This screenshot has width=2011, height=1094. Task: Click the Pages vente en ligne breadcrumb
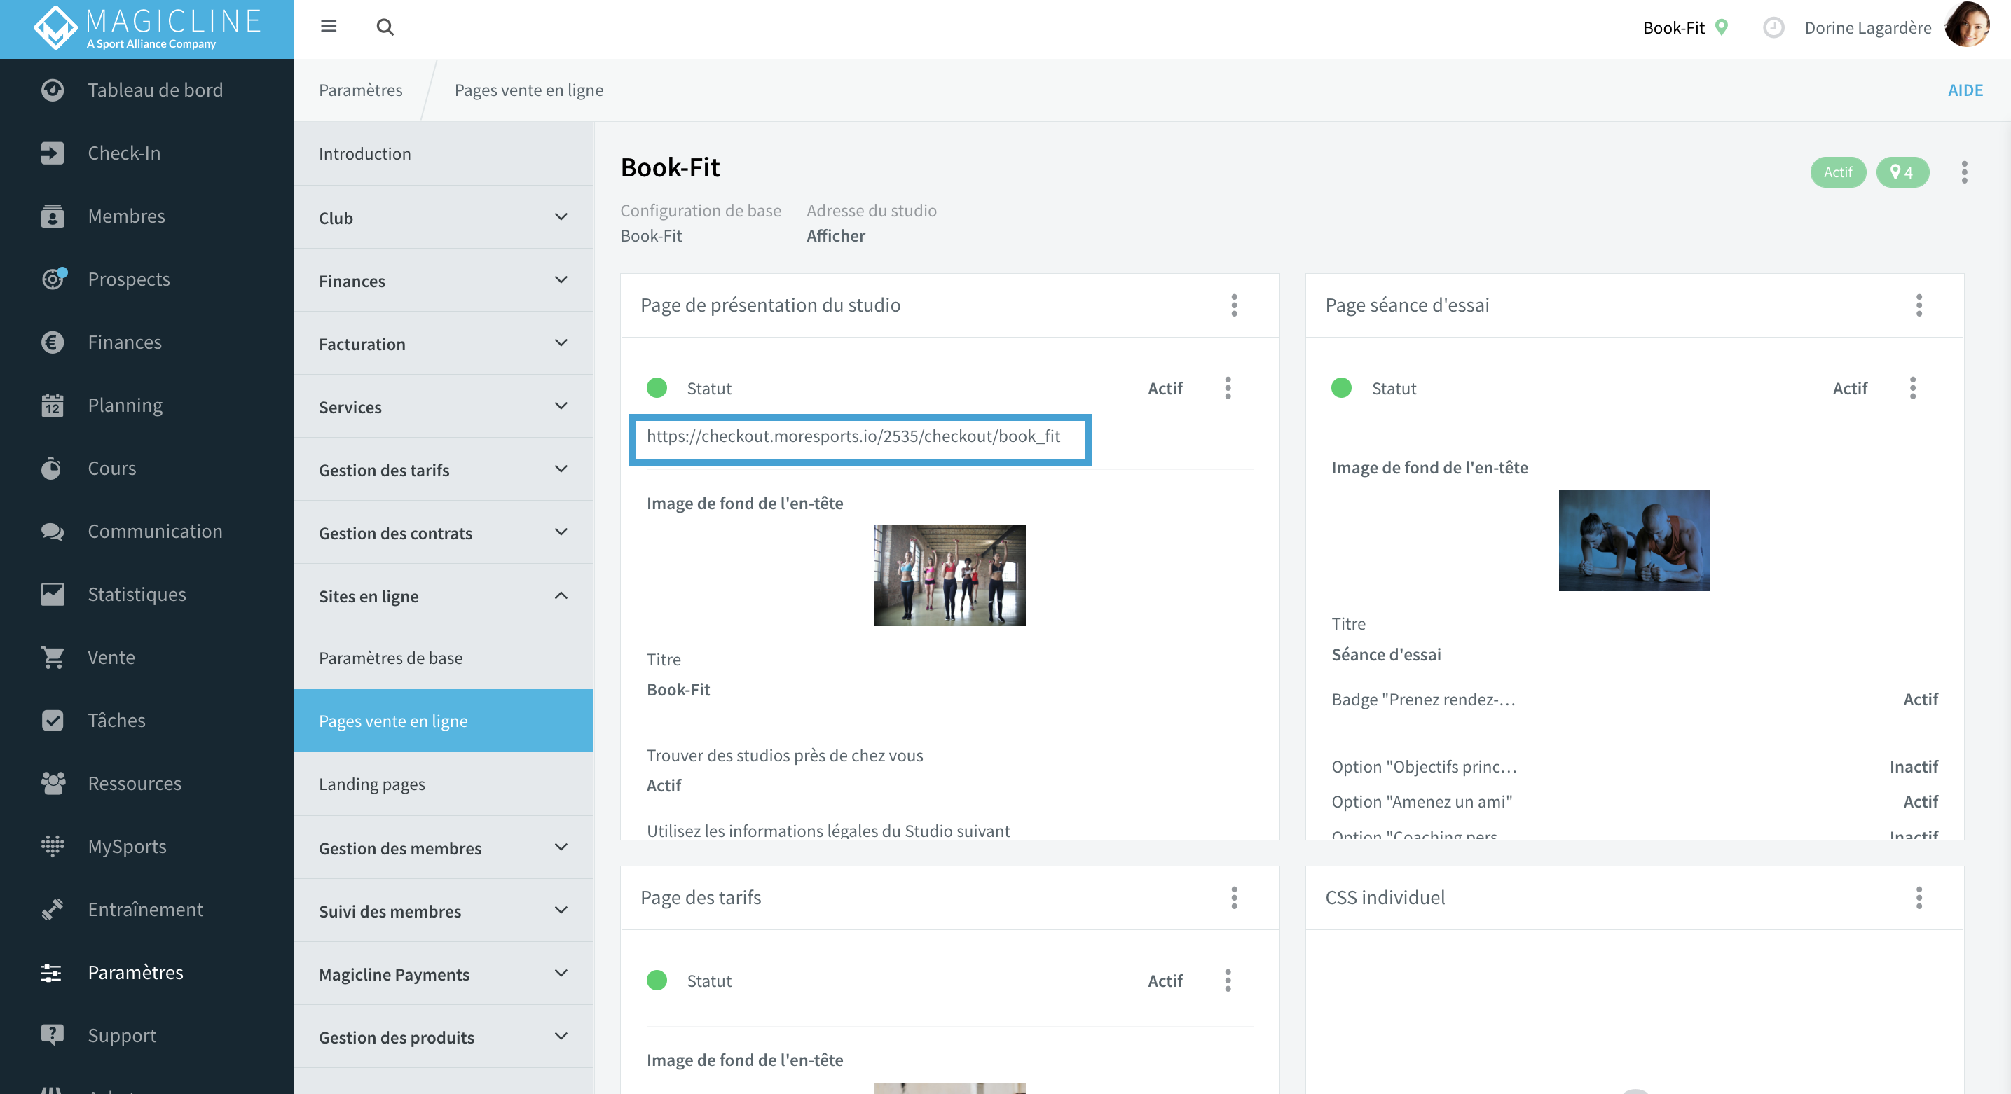pyautogui.click(x=528, y=90)
